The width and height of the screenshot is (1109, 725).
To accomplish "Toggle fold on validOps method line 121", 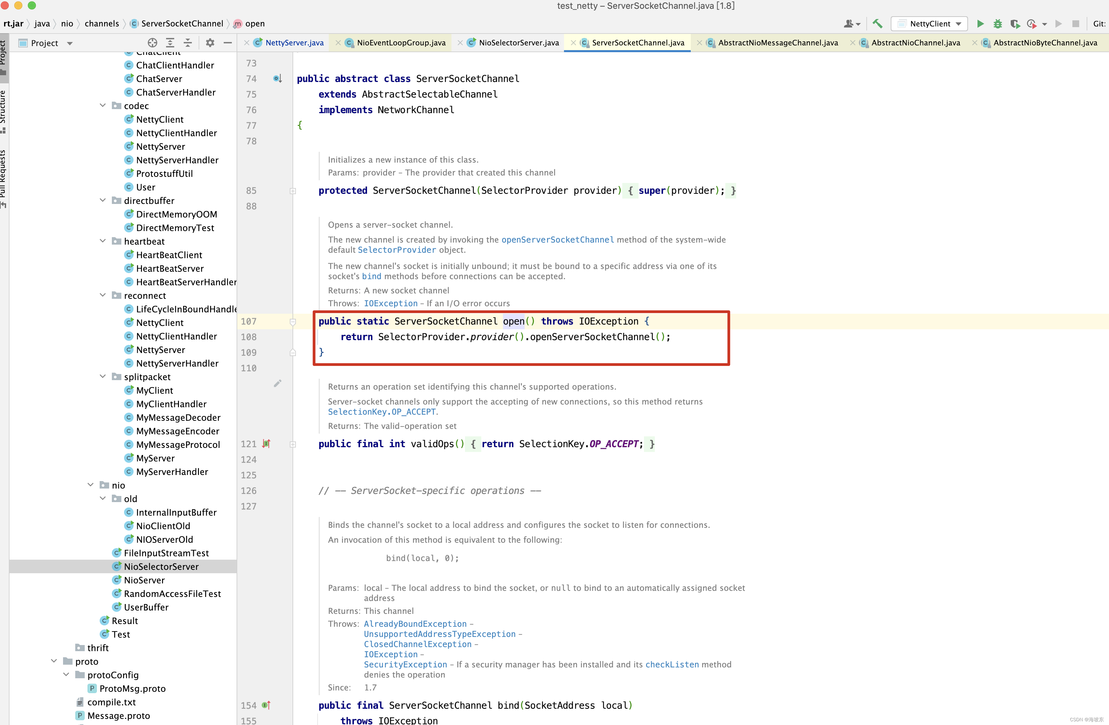I will 293,444.
